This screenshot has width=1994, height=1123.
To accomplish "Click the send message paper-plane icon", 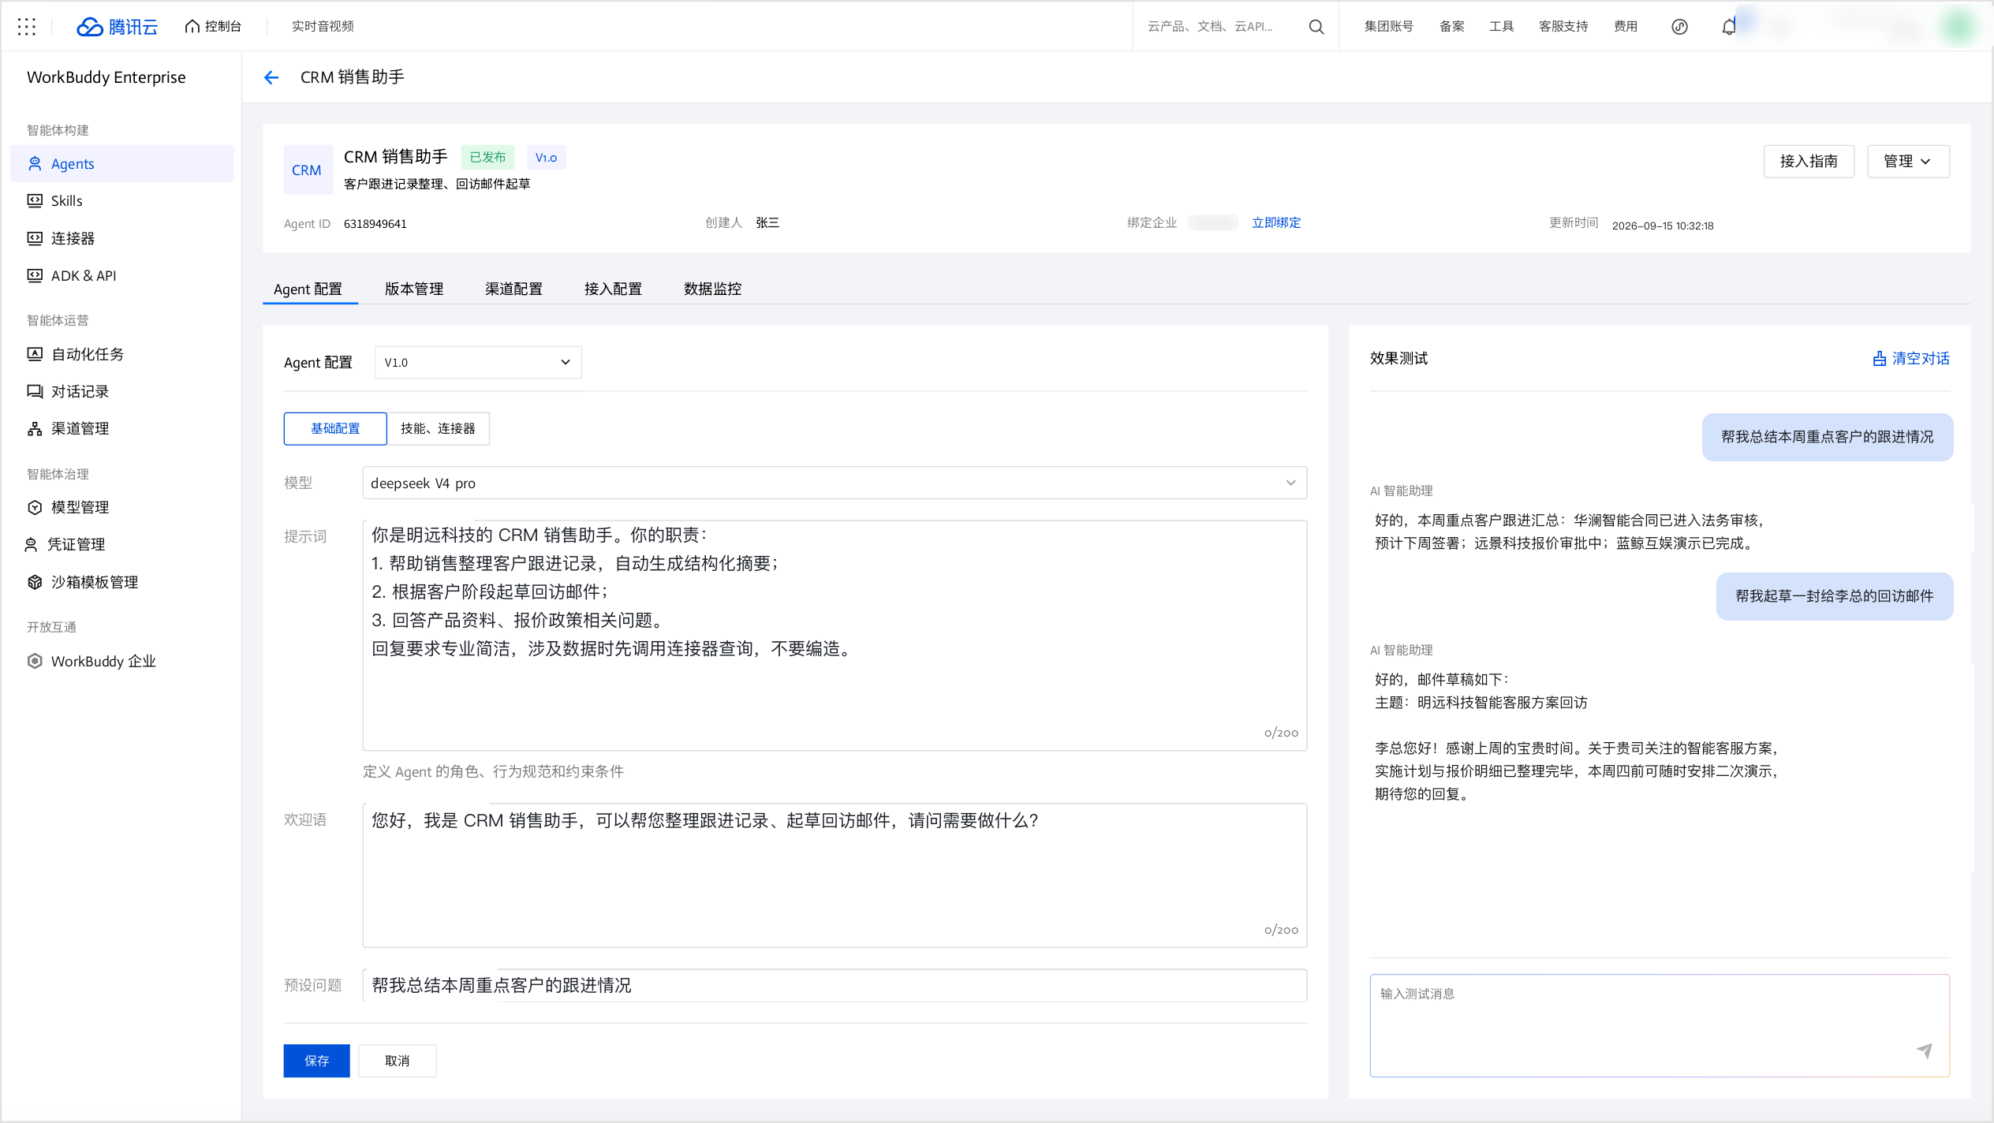I will [1924, 1050].
